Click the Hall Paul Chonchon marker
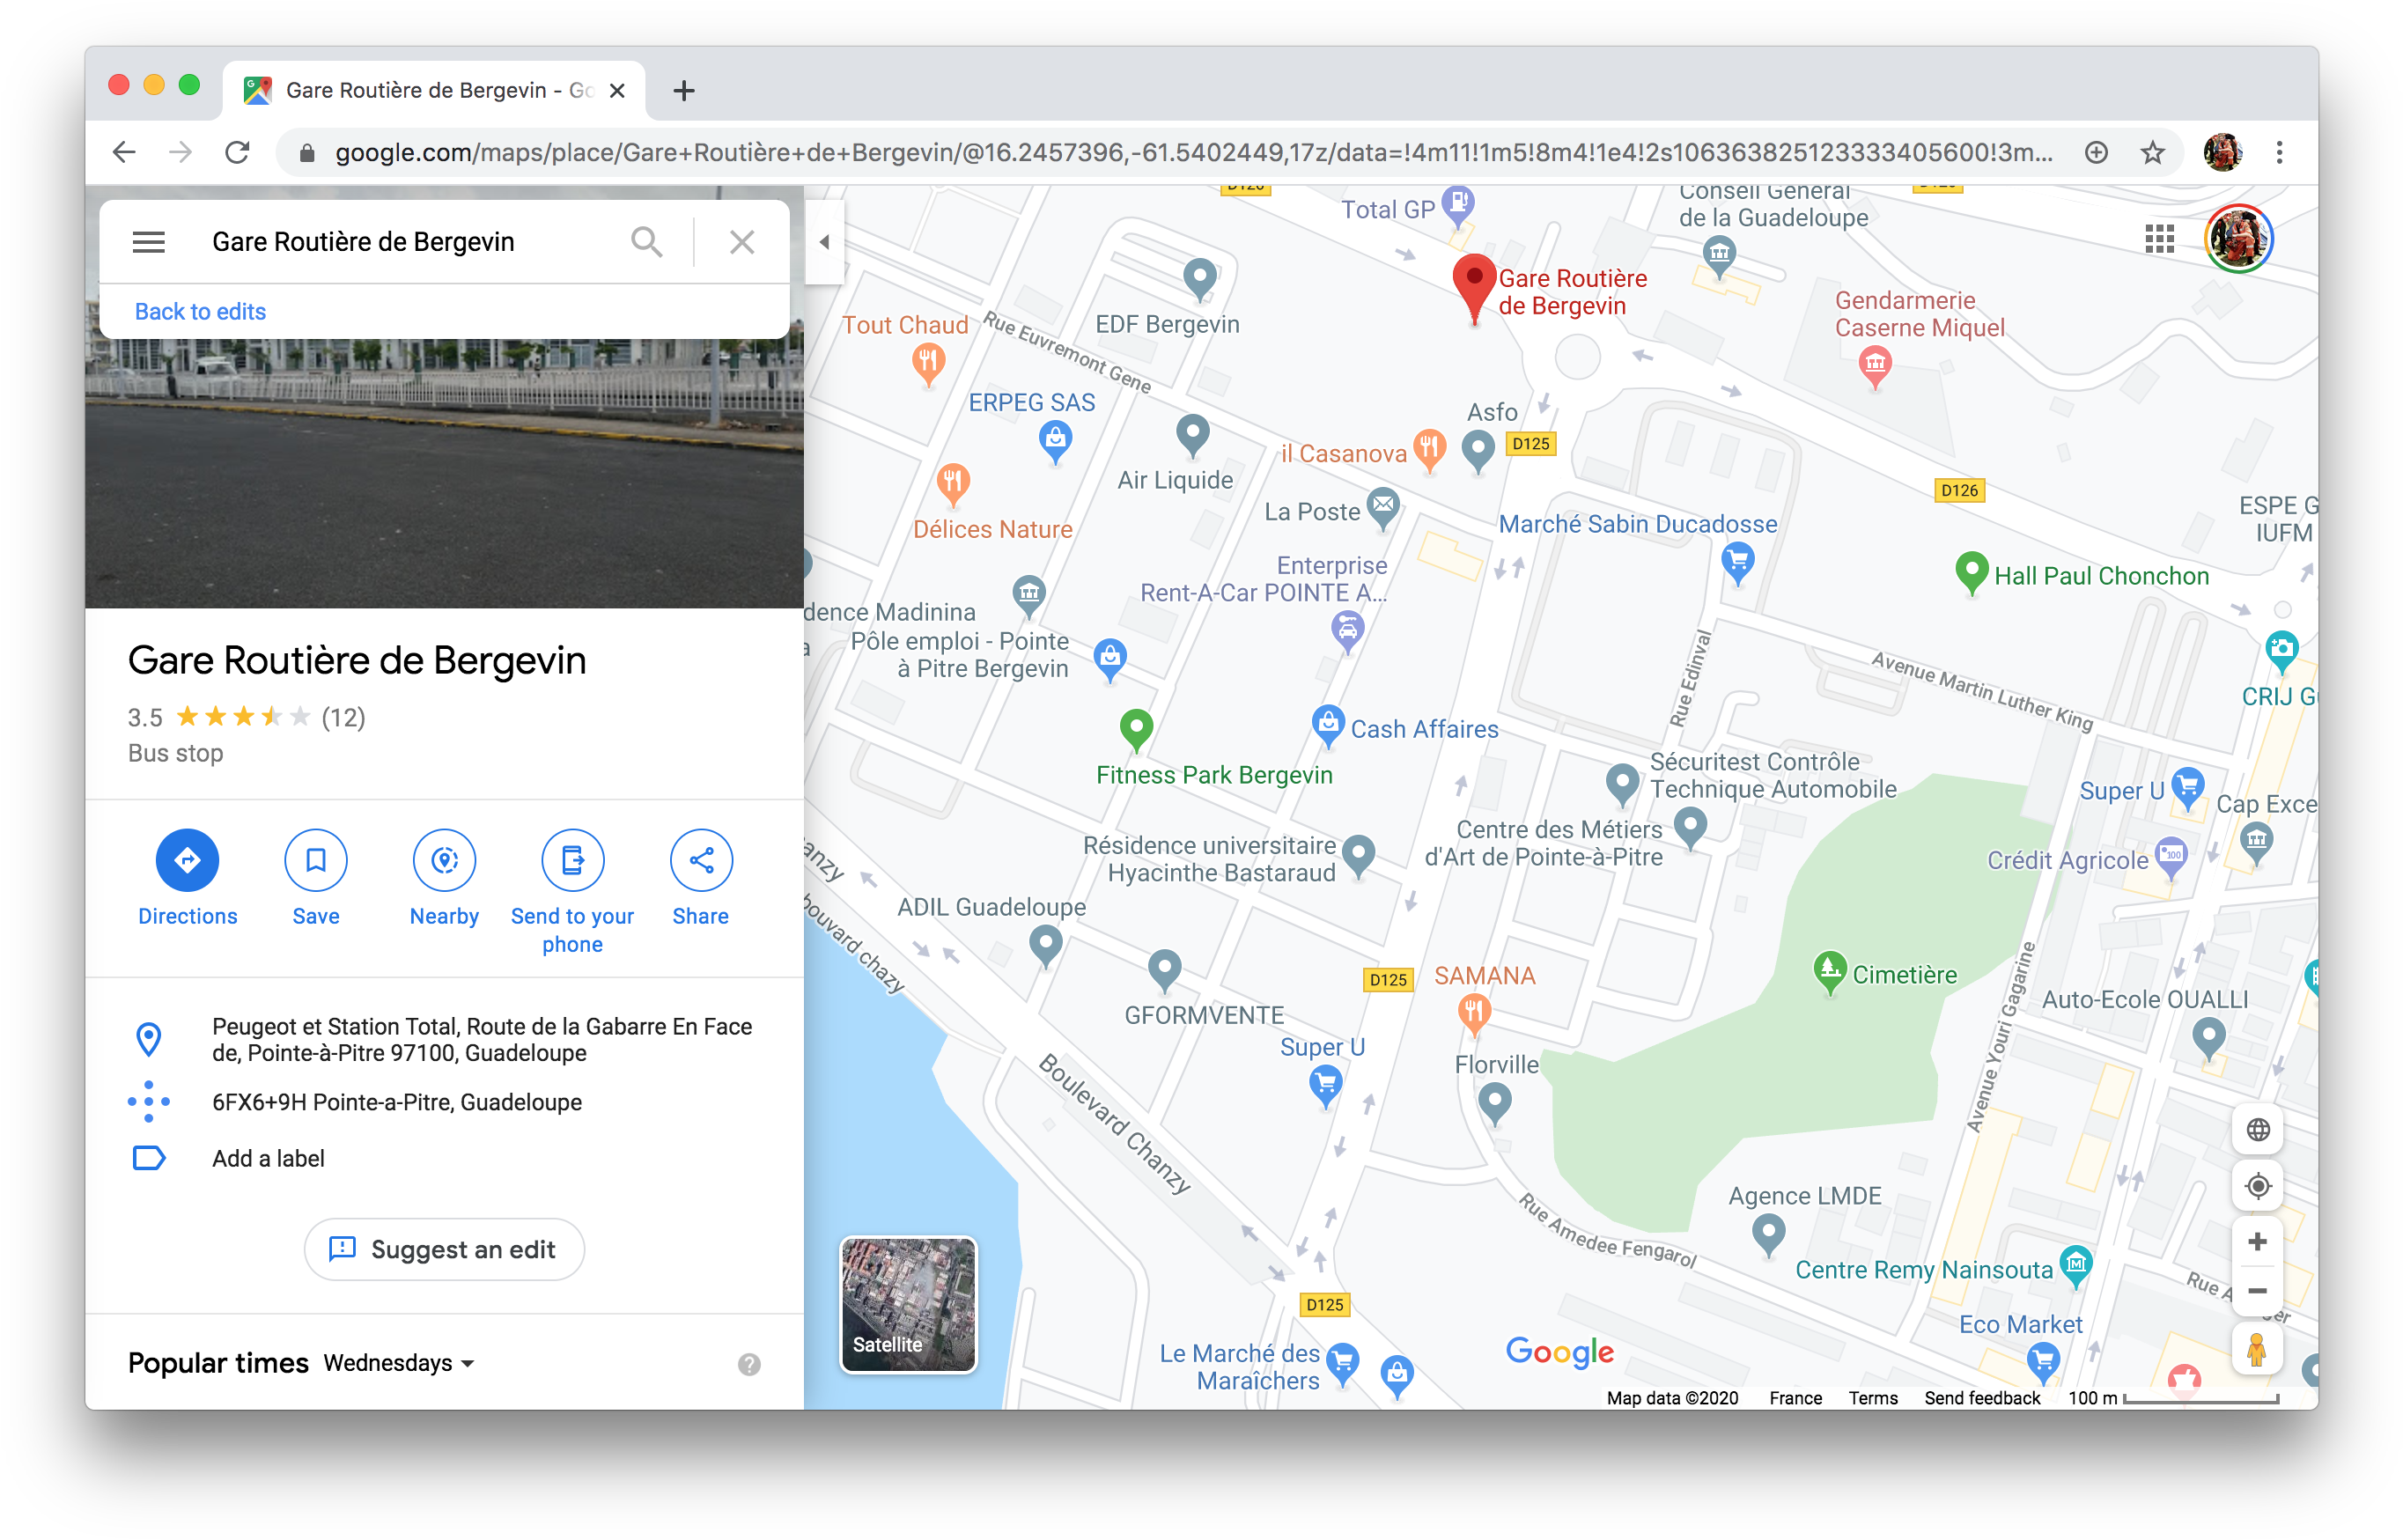The image size is (2403, 1540). tap(1971, 573)
